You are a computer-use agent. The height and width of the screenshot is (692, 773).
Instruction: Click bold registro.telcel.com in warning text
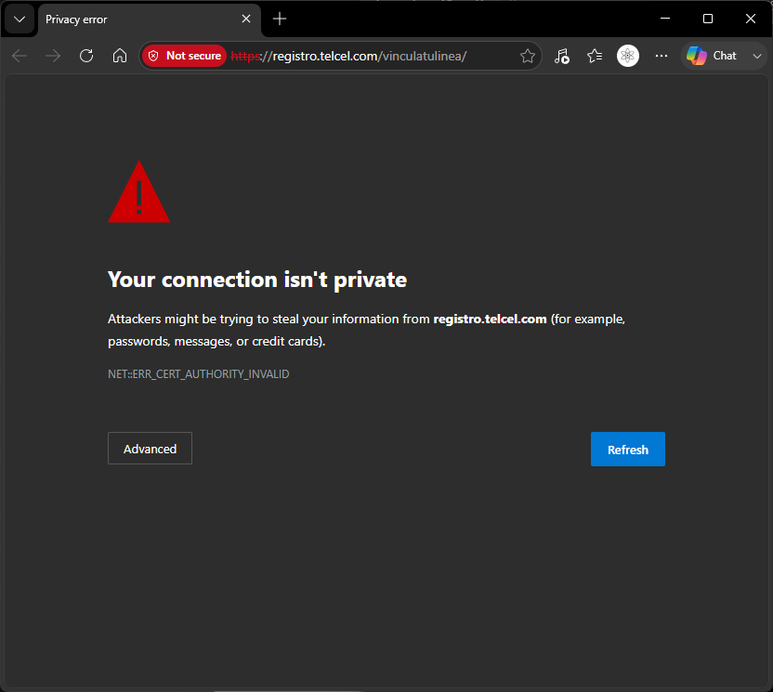coord(490,319)
